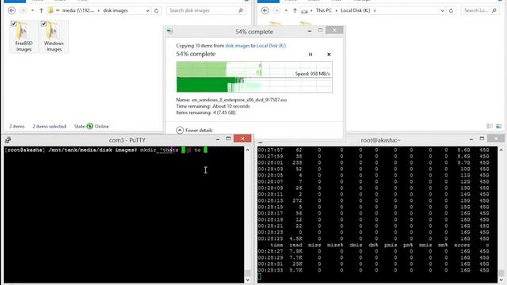507x285 pixels.
Task: Minimize the file copy dialog
Action: tap(310, 31)
